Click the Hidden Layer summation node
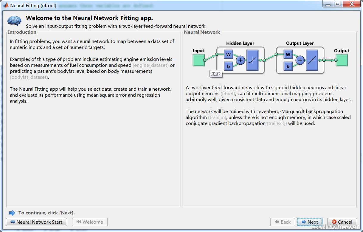 [x=241, y=60]
